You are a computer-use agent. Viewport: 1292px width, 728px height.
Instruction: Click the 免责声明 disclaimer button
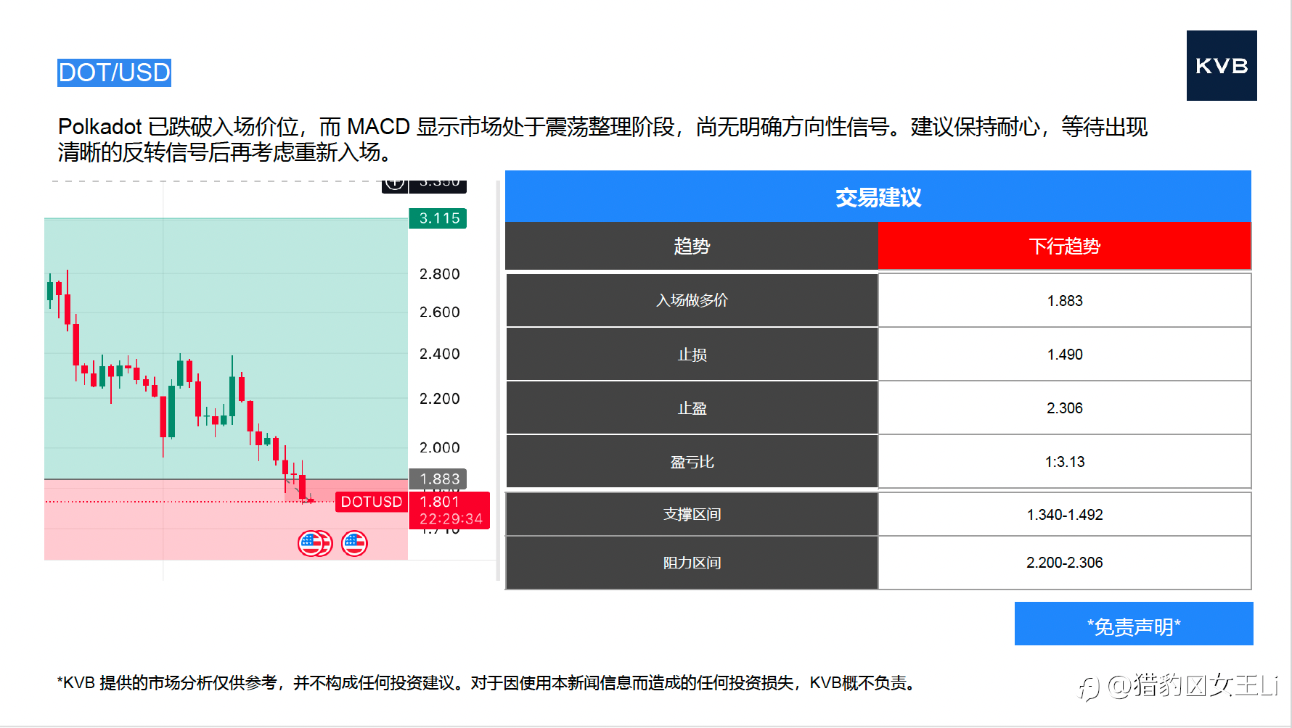coord(1134,624)
